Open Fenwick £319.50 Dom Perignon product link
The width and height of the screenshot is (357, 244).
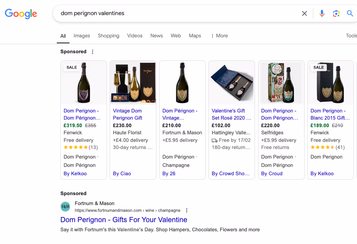pos(82,114)
